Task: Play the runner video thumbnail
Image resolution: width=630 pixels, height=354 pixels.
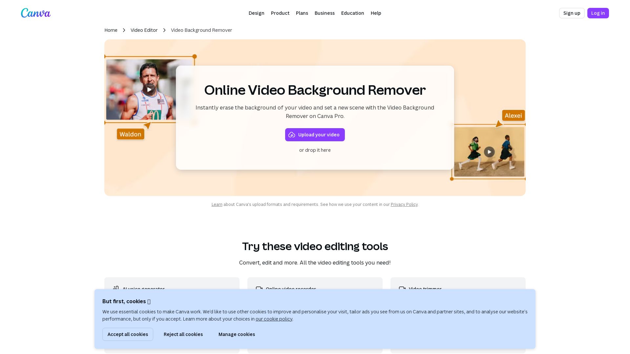Action: coord(149,89)
